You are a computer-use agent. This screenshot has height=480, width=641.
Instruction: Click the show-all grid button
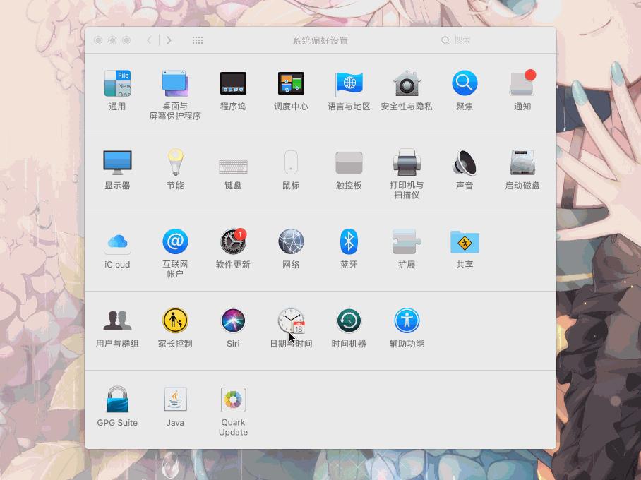coord(198,40)
